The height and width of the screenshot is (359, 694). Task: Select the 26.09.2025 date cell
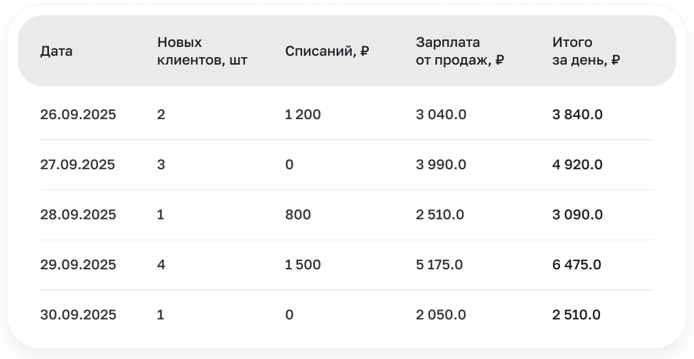coord(78,114)
